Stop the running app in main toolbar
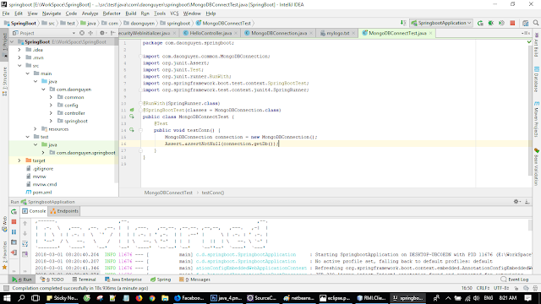 click(512, 23)
